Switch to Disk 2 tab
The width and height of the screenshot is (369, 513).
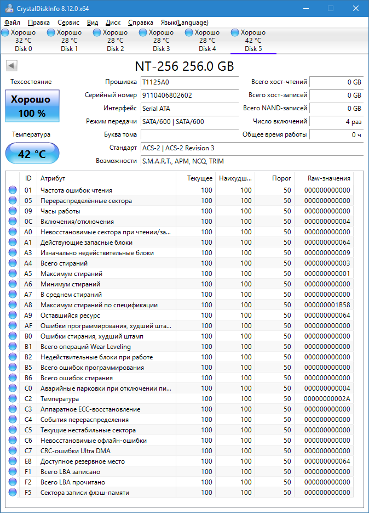(x=116, y=41)
